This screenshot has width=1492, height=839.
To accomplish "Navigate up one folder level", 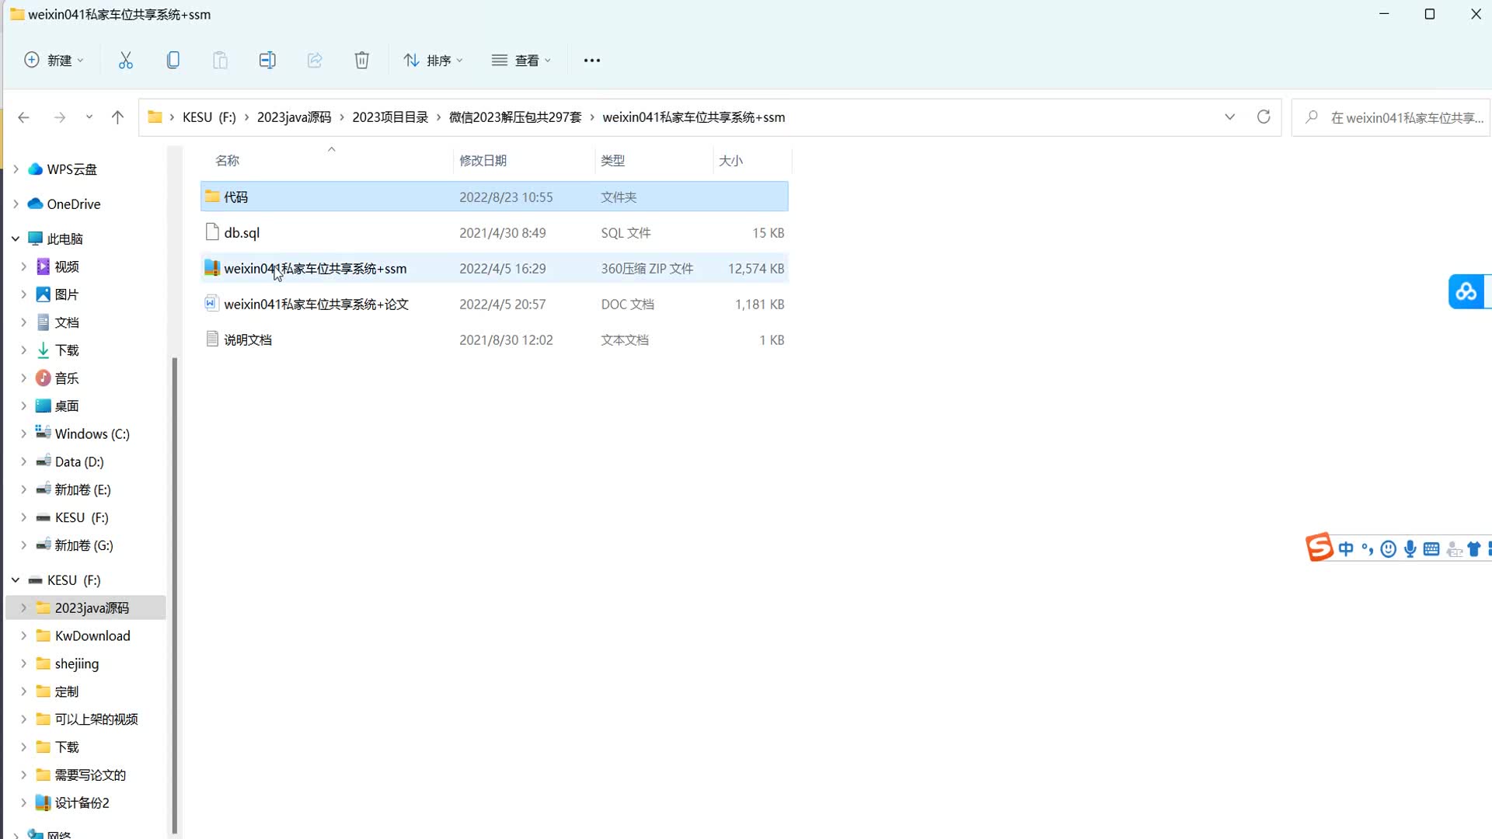I will coord(117,117).
